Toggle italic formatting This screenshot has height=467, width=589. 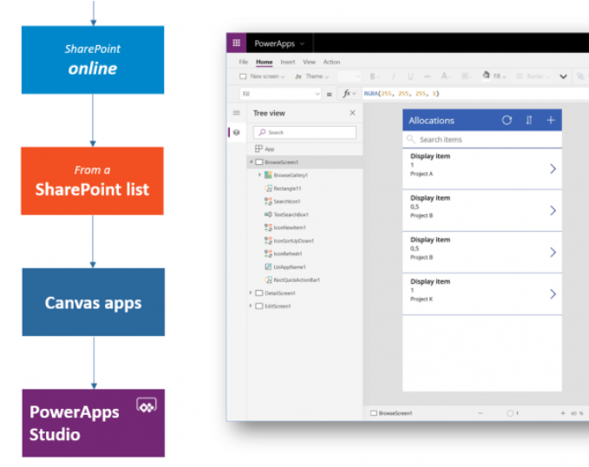coord(393,76)
